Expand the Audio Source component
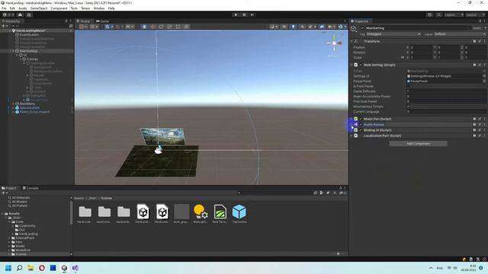The image size is (488, 274). [x=352, y=125]
